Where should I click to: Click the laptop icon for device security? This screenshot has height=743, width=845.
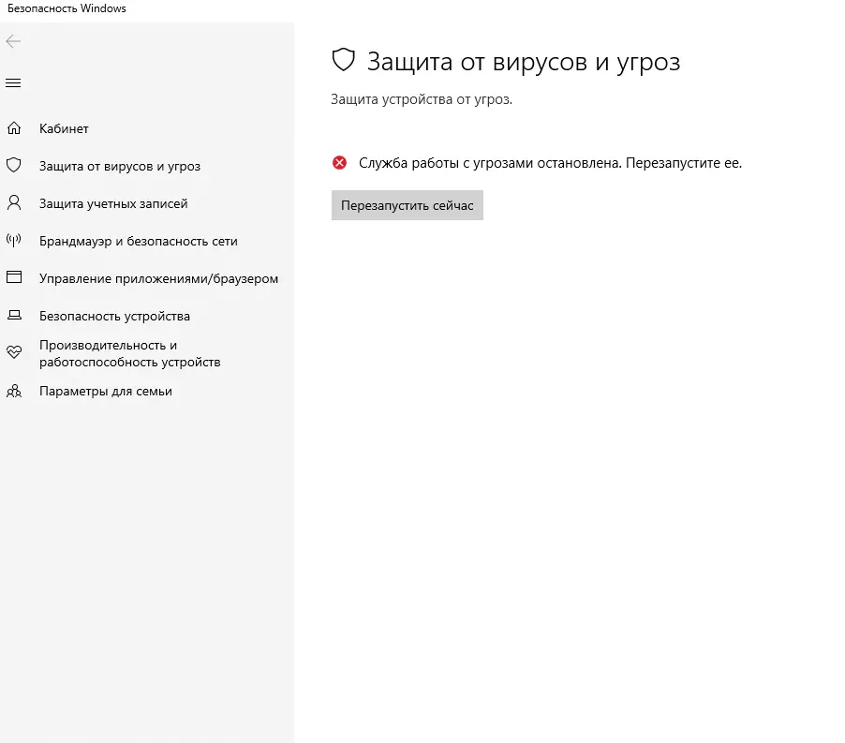tap(14, 315)
